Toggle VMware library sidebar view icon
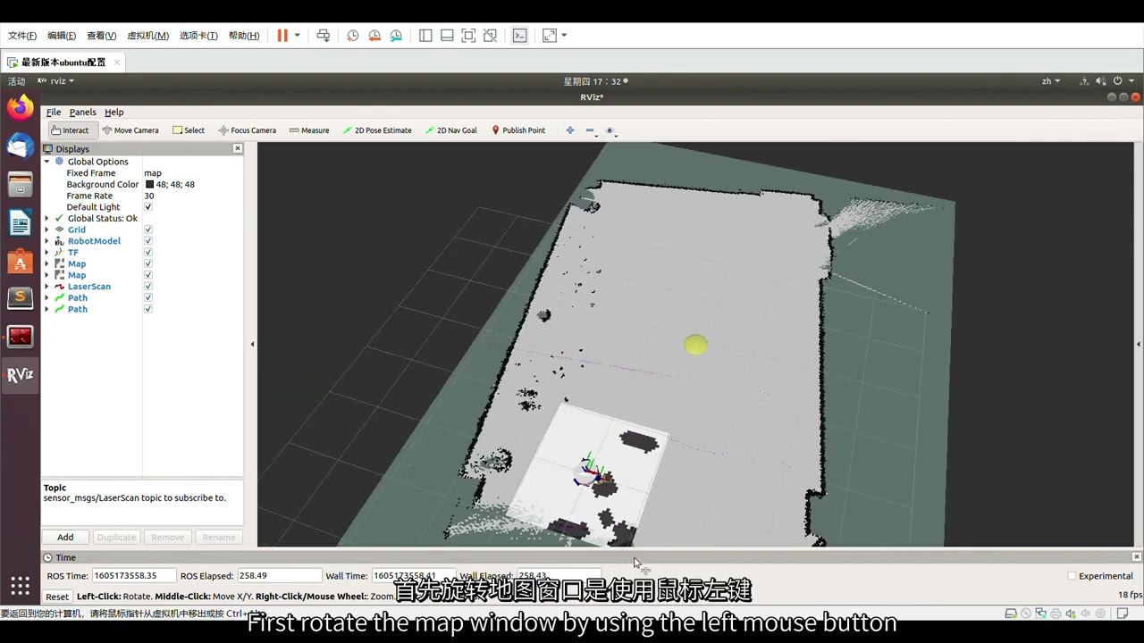Image resolution: width=1144 pixels, height=643 pixels. tap(425, 36)
